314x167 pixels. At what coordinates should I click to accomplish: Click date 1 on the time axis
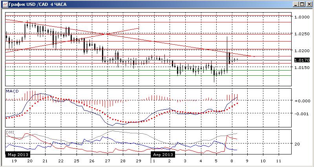[x=154, y=161]
